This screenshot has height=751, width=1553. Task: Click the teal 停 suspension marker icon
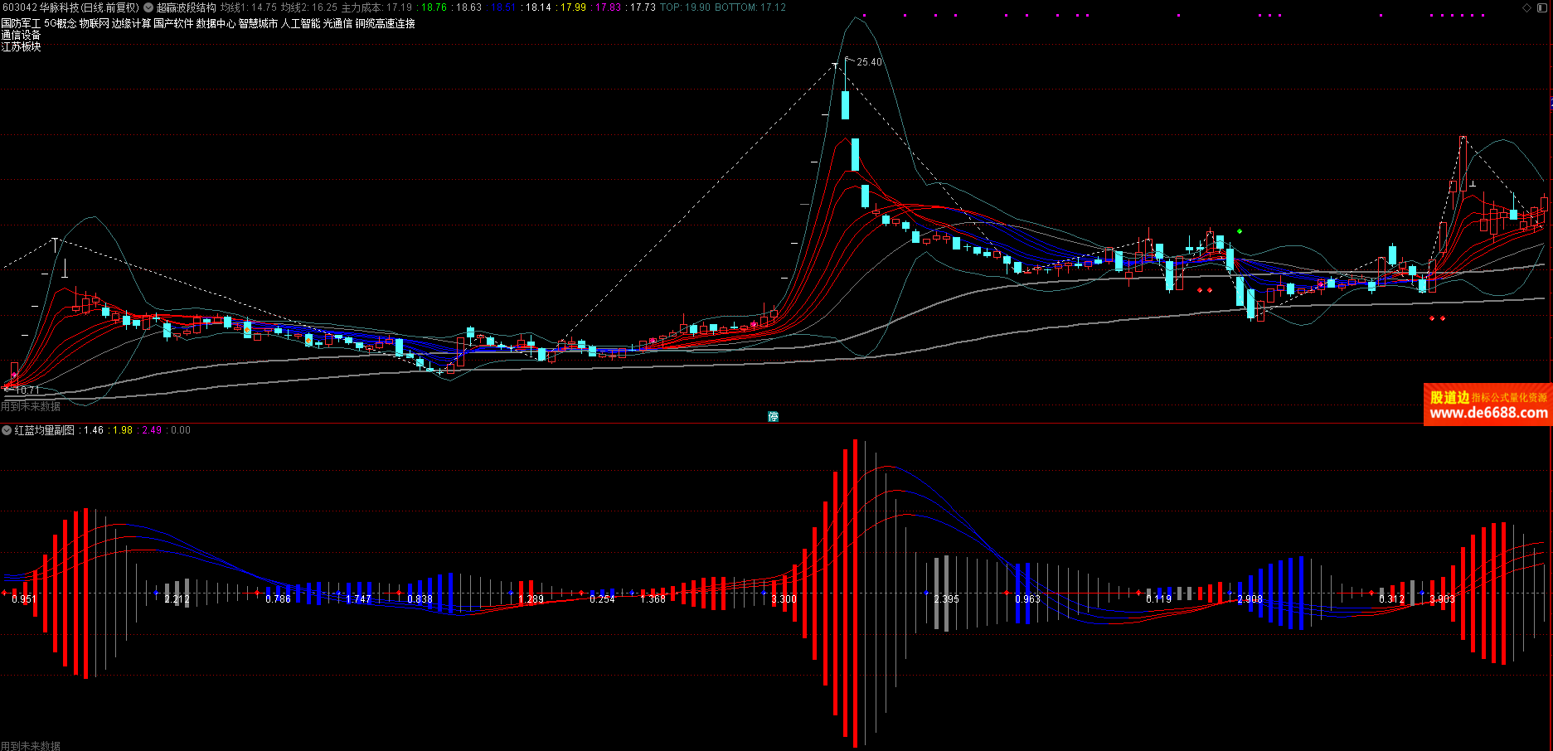point(773,416)
